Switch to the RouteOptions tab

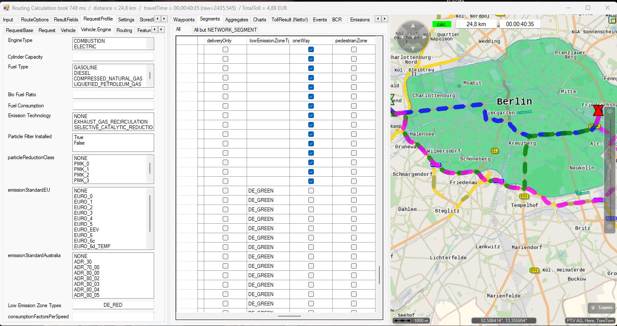click(35, 20)
